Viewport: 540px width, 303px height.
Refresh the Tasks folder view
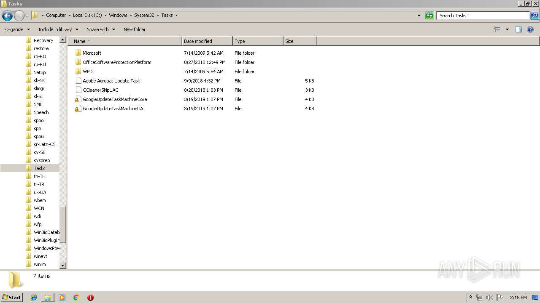[429, 16]
